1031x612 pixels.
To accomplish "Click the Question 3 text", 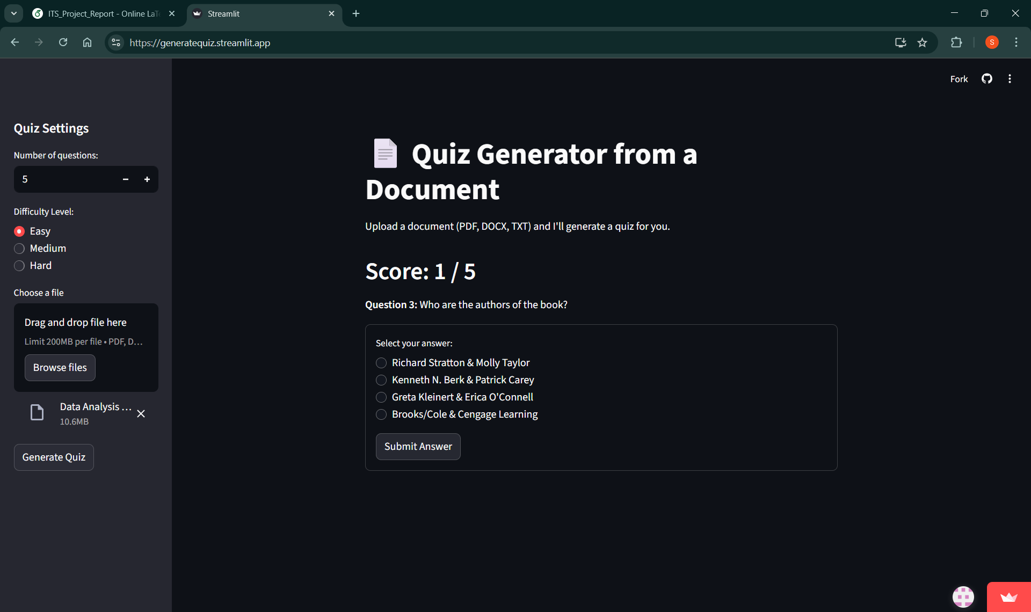I will tap(466, 305).
